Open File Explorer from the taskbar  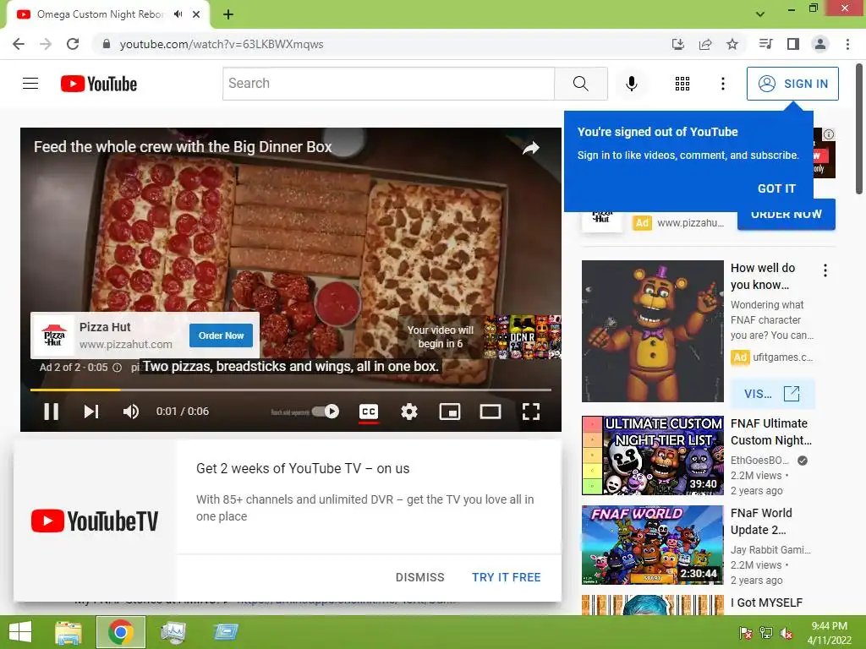(69, 632)
